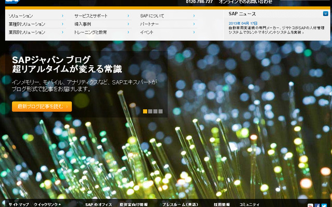Open the SAP のオフィス footer link
Image resolution: width=332 pixels, height=207 pixels.
click(99, 204)
